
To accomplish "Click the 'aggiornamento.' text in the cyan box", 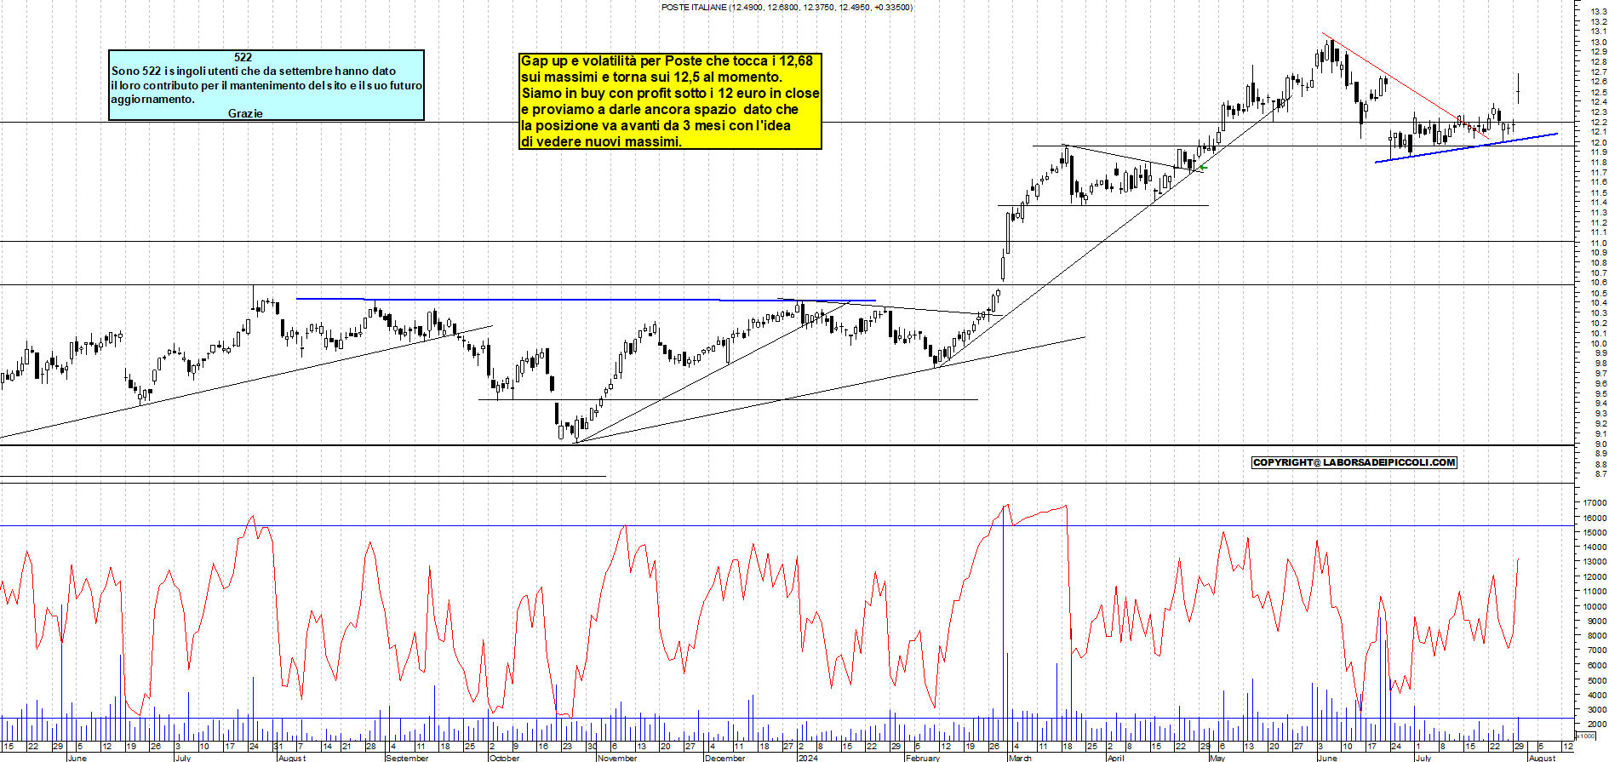I will pyautogui.click(x=152, y=100).
